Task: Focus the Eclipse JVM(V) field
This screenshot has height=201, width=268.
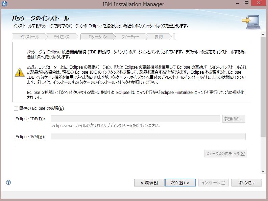Action: 148,136
